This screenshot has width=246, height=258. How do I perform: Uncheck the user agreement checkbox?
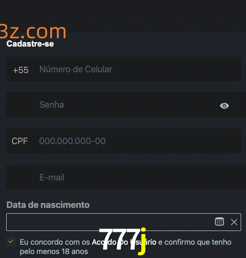(x=11, y=242)
